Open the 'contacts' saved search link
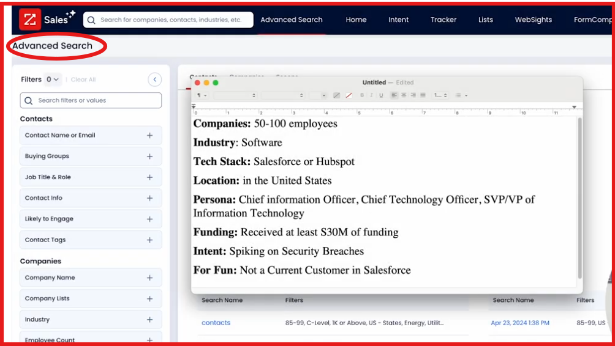This screenshot has height=346, width=615. (x=216, y=323)
